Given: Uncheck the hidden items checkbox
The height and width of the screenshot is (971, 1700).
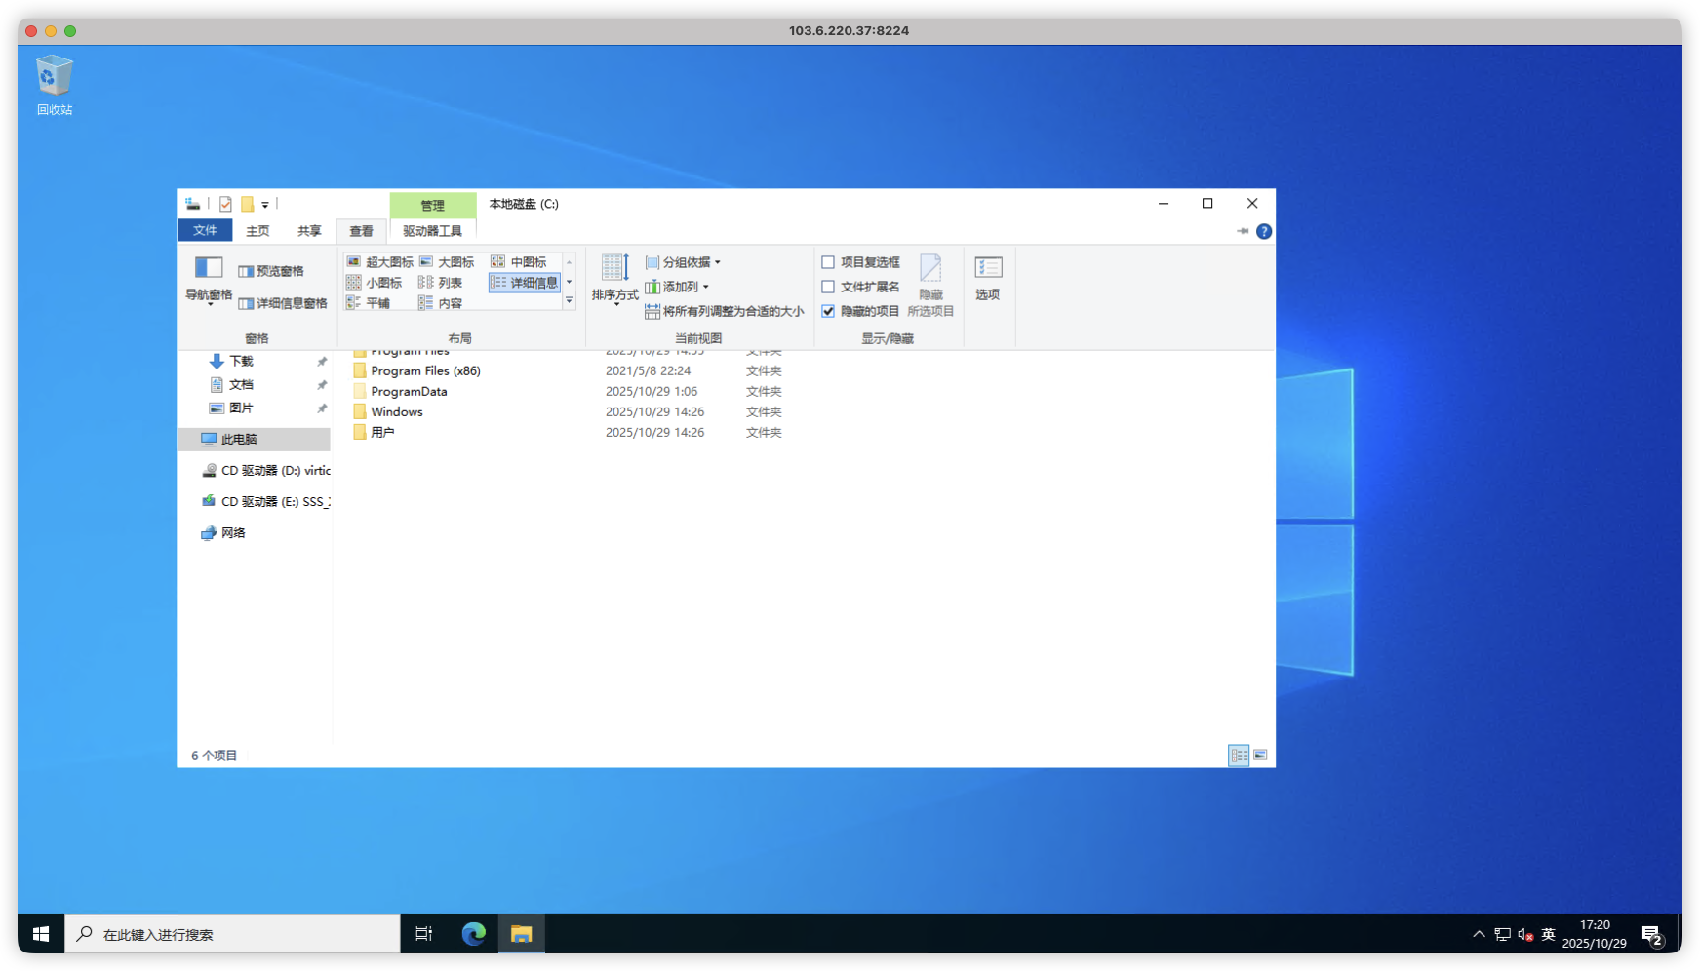Looking at the screenshot, I should pos(828,311).
